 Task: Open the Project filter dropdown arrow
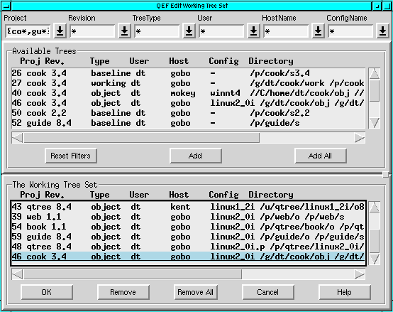pos(60,31)
